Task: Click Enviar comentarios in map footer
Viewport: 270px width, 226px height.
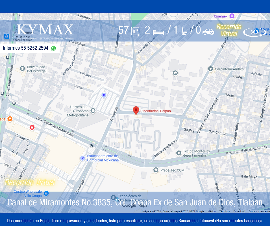Action: (x=259, y=211)
